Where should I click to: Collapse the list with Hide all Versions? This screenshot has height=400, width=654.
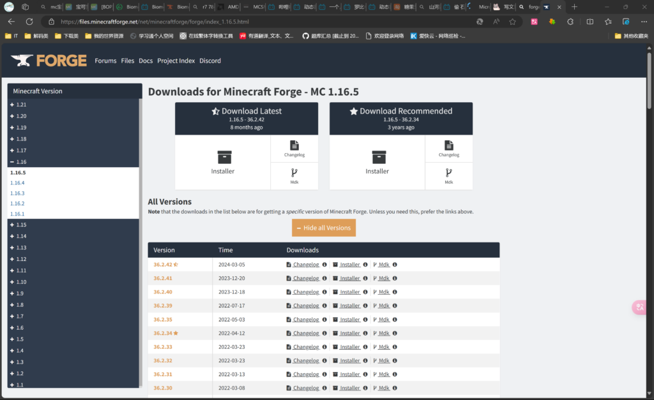[324, 228]
